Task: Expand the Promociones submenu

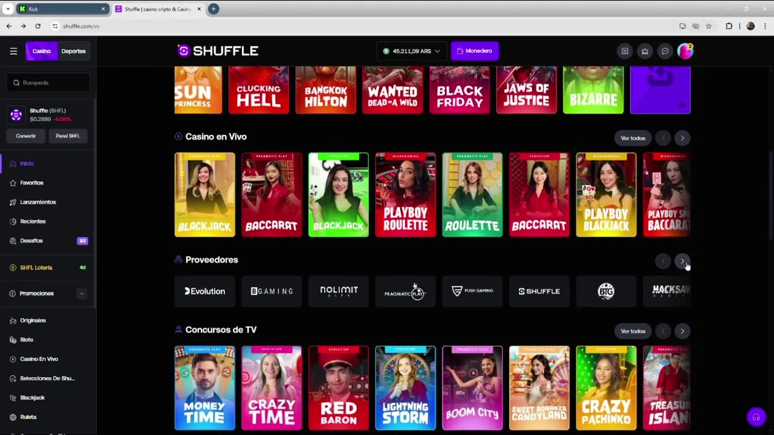Action: tap(82, 294)
